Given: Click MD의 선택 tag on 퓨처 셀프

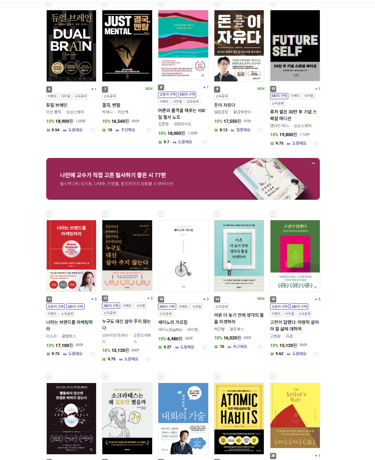Looking at the screenshot, I should pos(279,96).
